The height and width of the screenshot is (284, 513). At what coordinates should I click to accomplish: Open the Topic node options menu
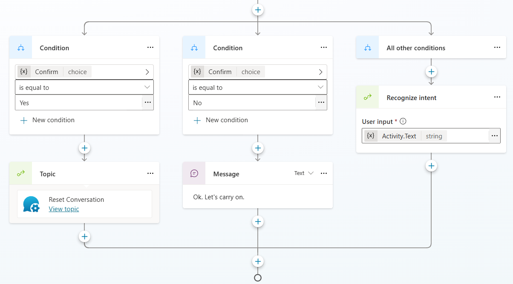(x=150, y=174)
